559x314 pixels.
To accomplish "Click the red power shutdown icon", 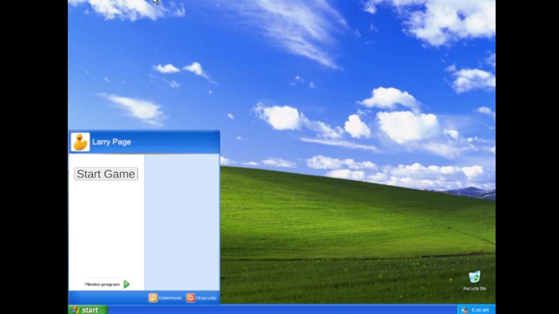I will click(x=190, y=297).
